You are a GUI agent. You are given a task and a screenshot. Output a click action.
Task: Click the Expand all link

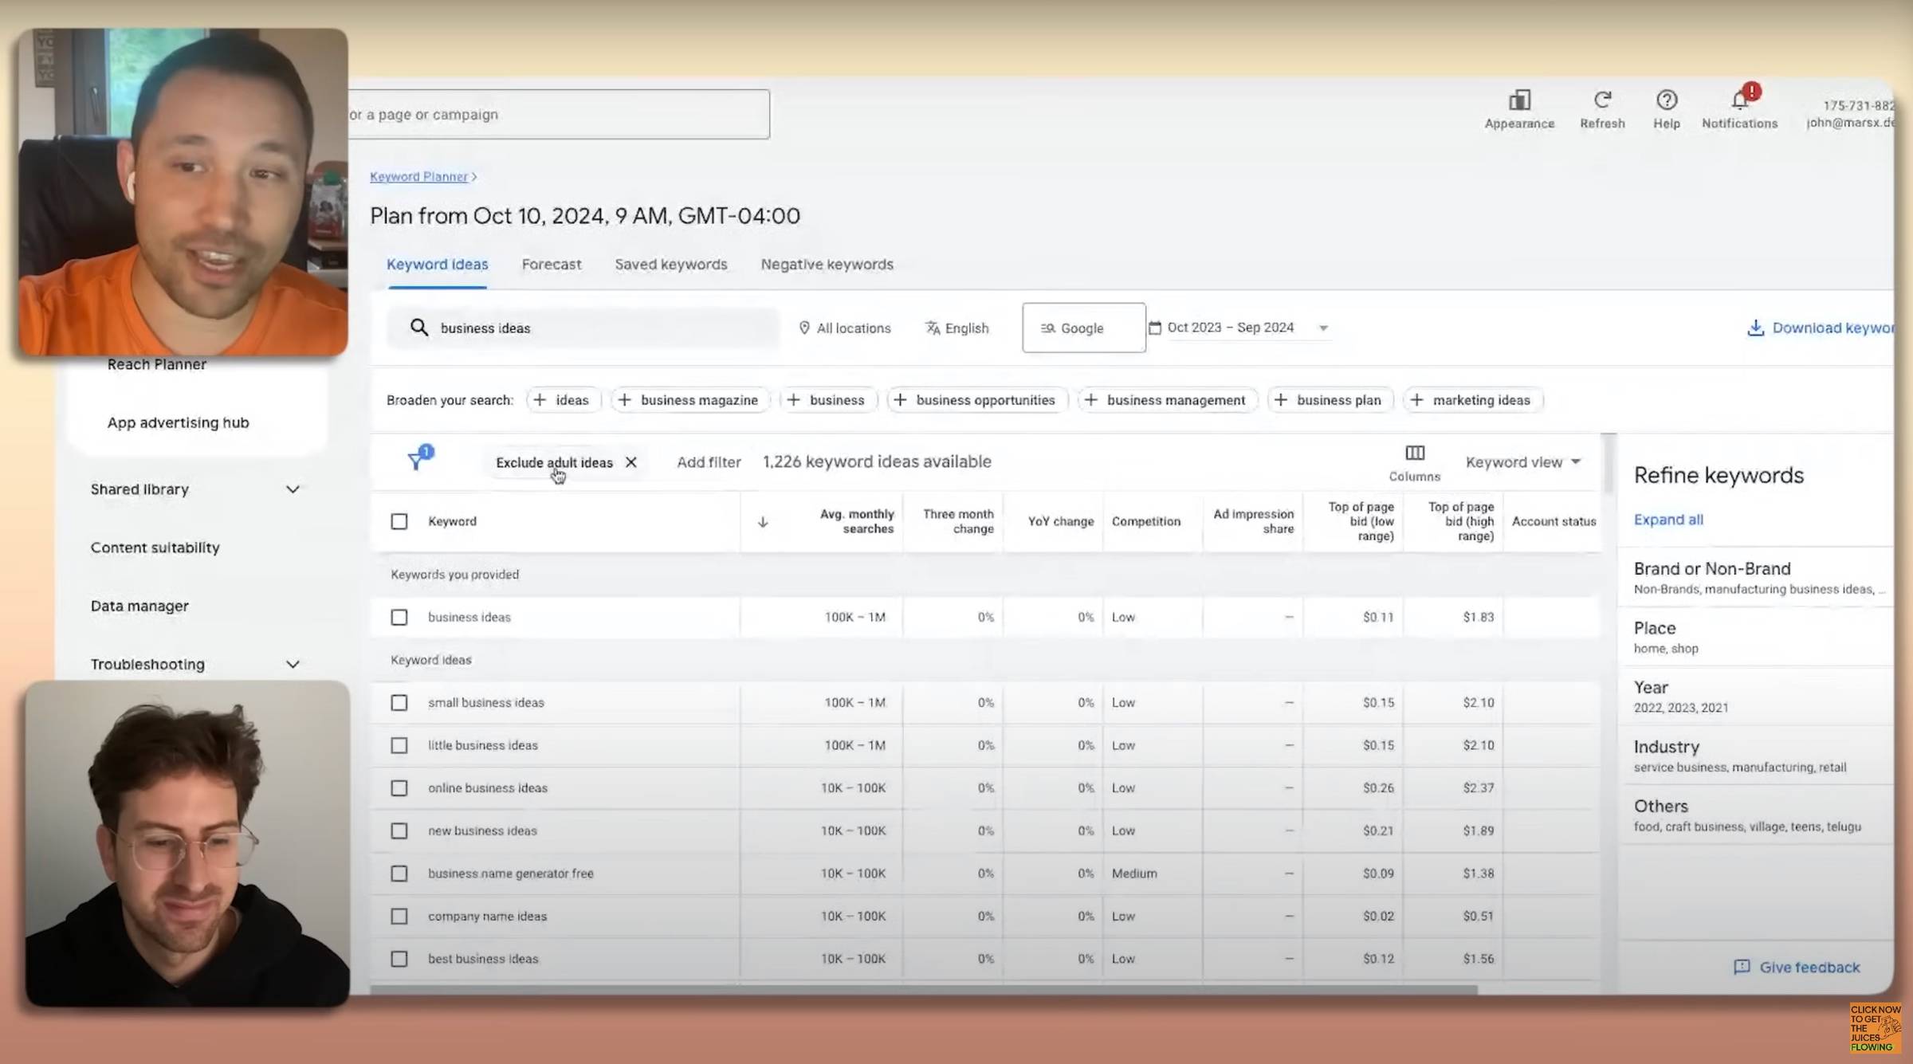coord(1667,520)
